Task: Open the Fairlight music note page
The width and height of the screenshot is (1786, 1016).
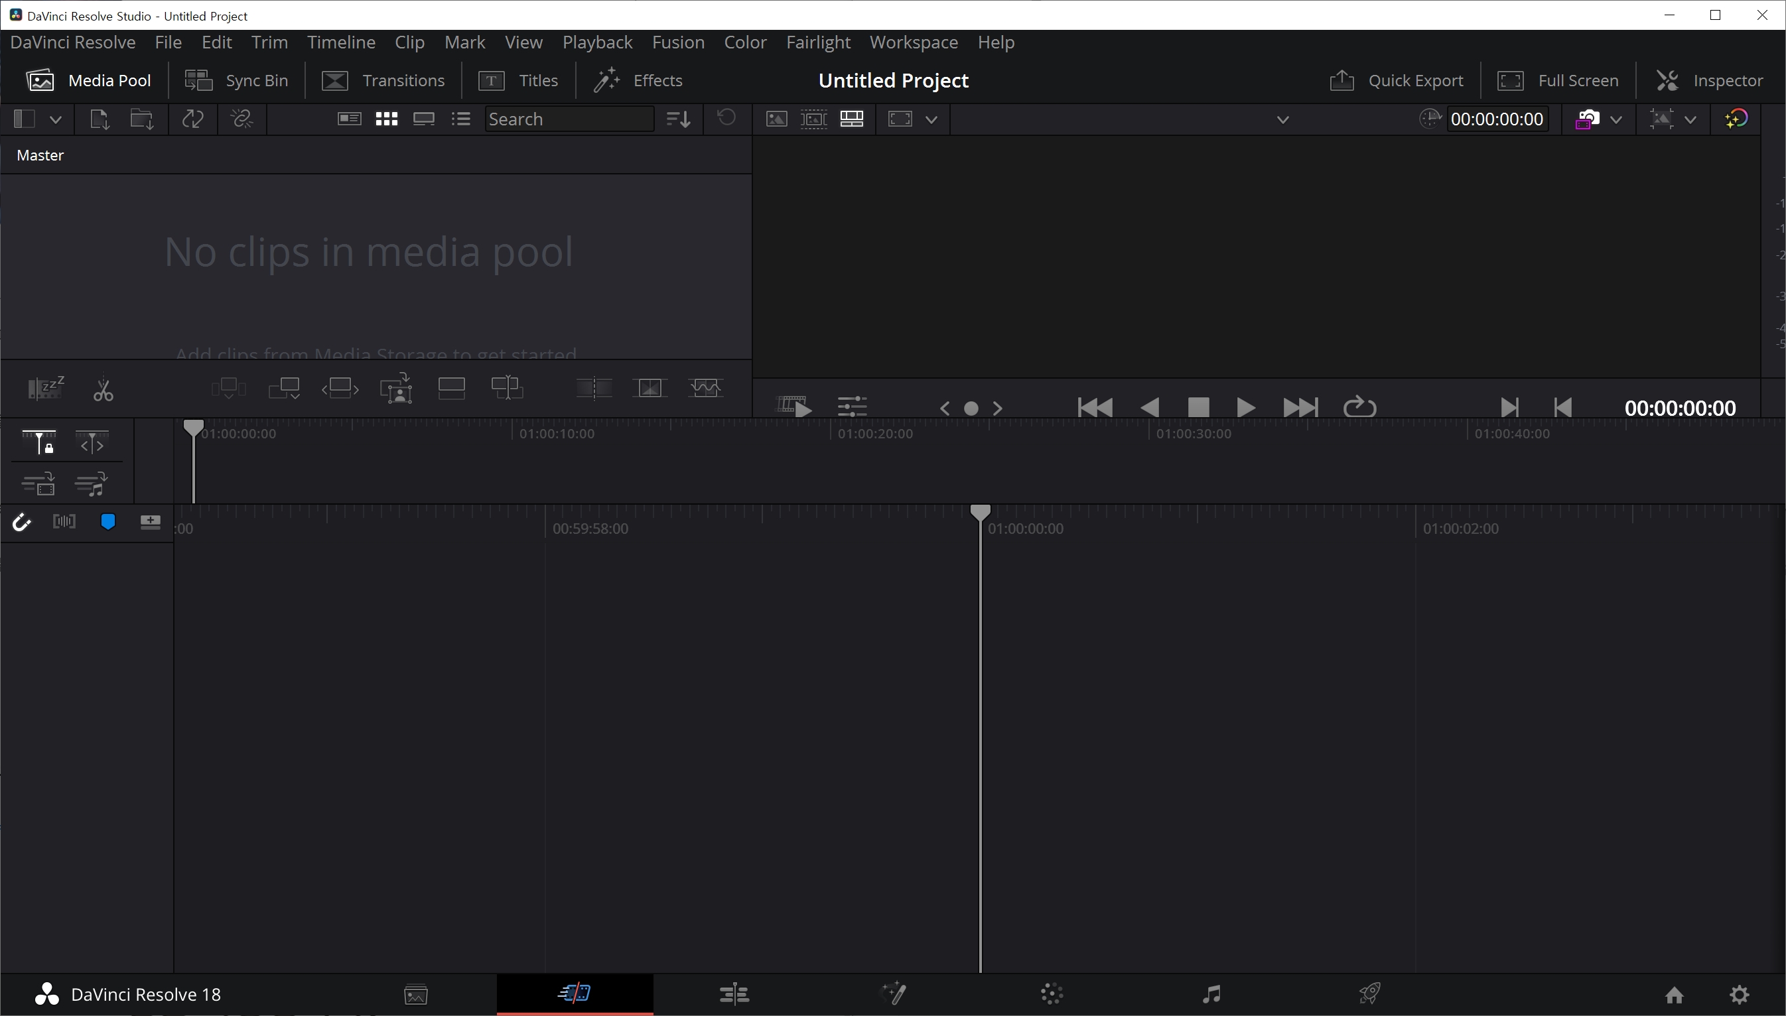Action: pyautogui.click(x=1211, y=993)
